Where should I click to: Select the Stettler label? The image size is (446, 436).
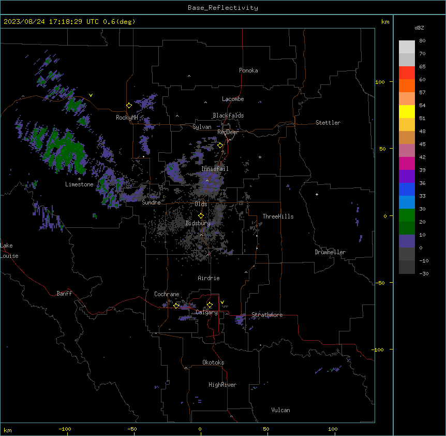tap(328, 123)
